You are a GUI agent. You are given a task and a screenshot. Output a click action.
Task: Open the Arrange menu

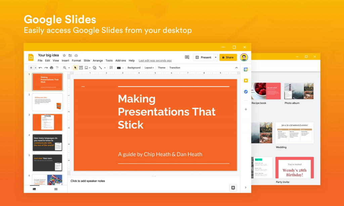click(x=98, y=60)
